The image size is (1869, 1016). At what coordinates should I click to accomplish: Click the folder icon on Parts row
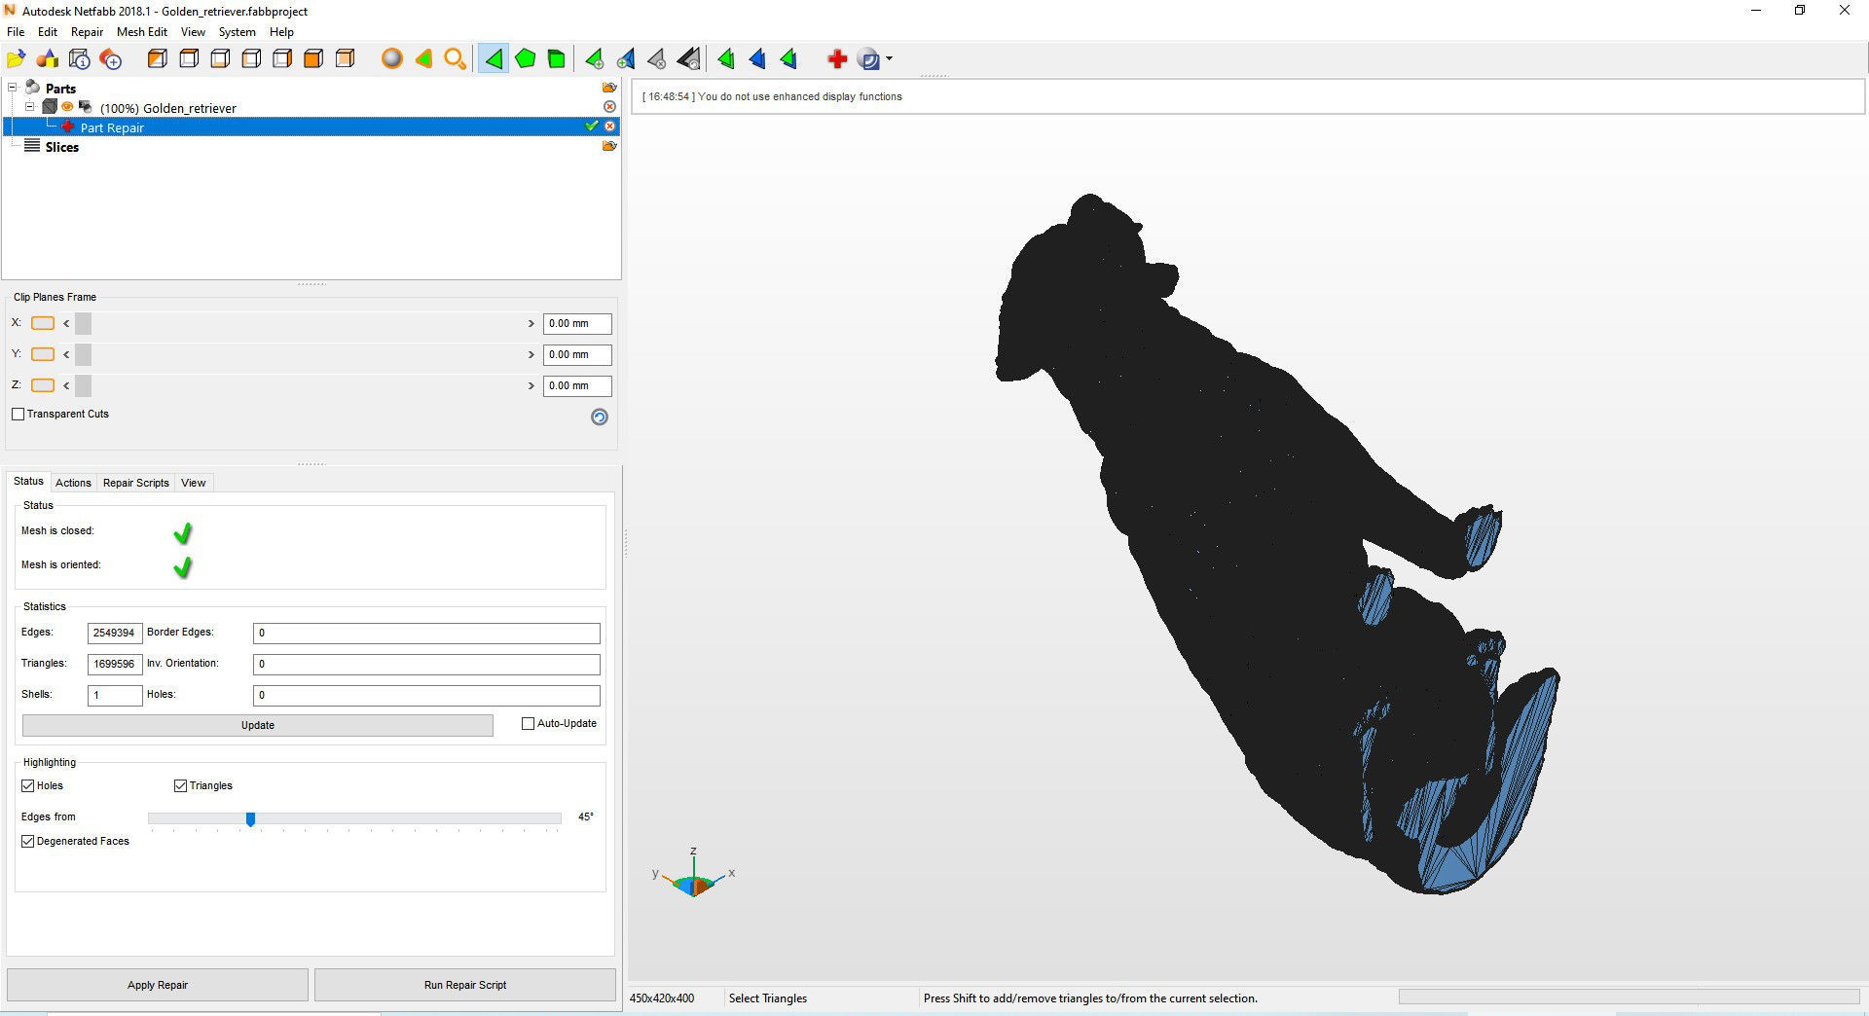click(x=609, y=88)
